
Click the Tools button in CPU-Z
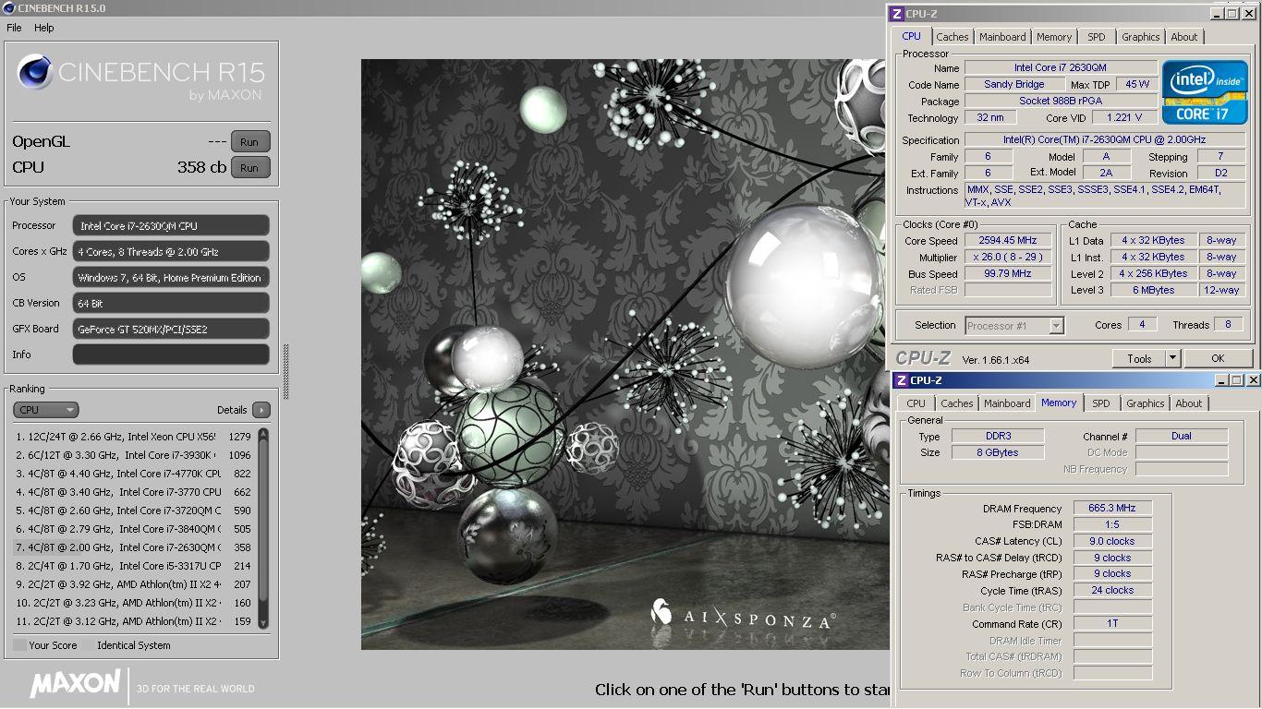click(1139, 358)
